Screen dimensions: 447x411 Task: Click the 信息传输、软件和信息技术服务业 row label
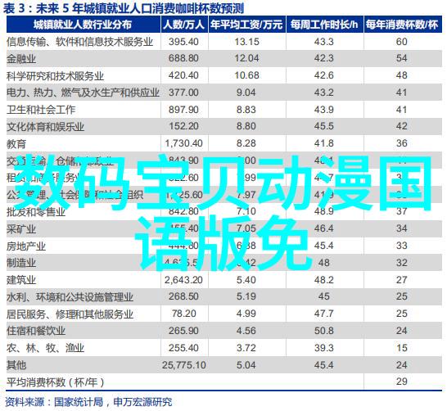coord(80,42)
